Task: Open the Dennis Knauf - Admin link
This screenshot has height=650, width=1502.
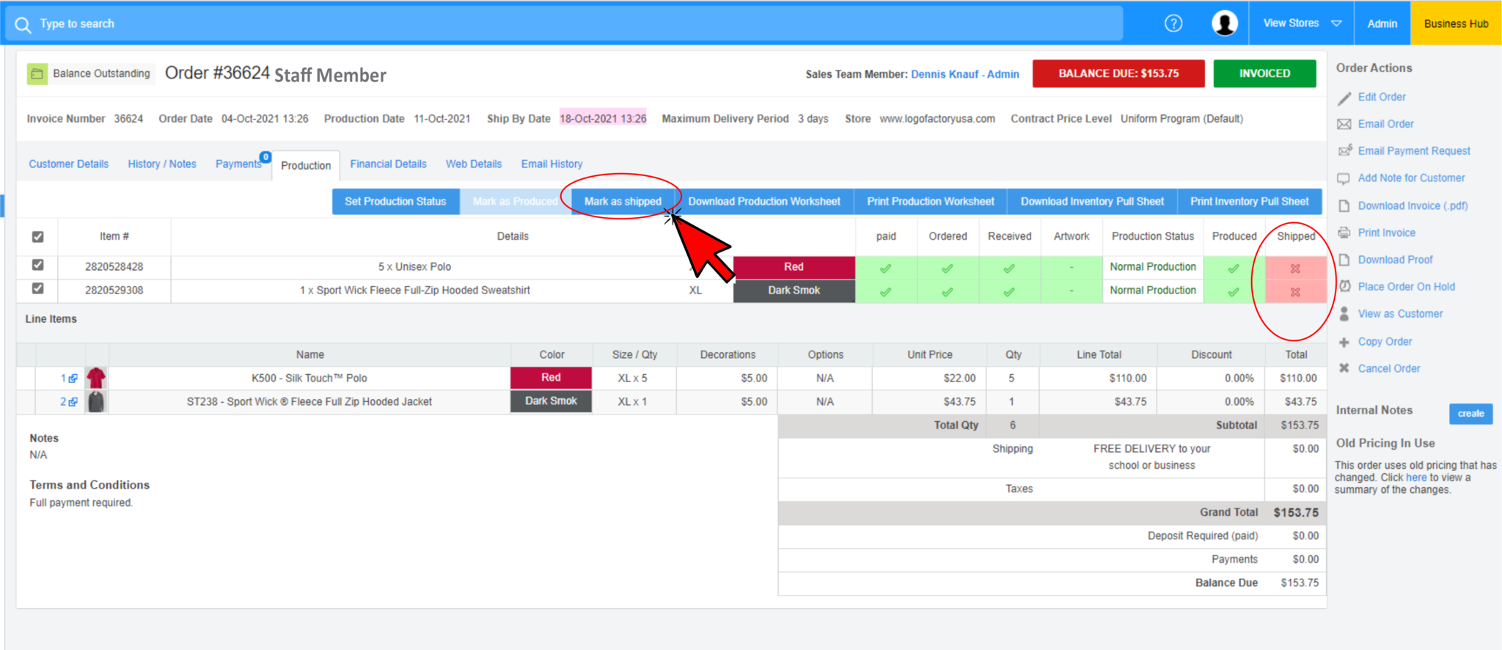Action: tap(964, 74)
